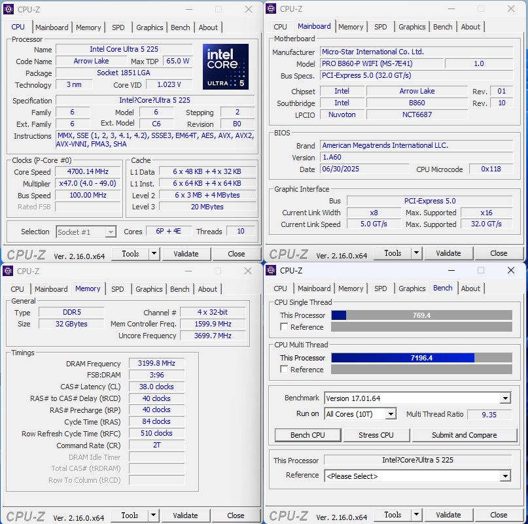Click the Submit and Compare button
This screenshot has width=528, height=524.
click(464, 435)
